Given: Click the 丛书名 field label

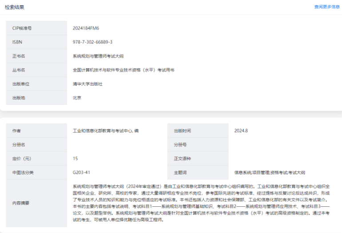Looking at the screenshot, I should tap(19, 70).
